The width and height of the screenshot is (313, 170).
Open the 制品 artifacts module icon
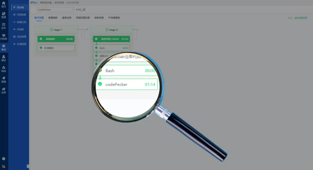click(3, 68)
